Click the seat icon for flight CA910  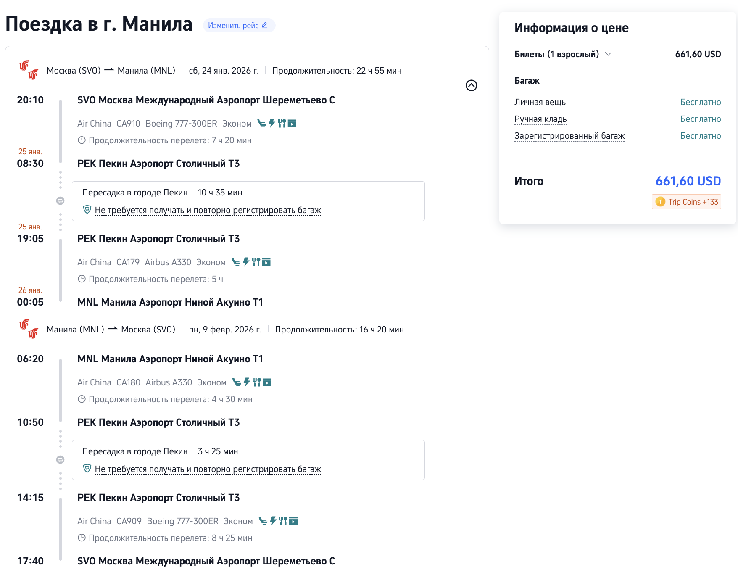[261, 124]
